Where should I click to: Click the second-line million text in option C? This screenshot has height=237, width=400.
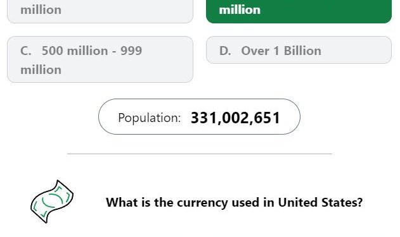41,70
